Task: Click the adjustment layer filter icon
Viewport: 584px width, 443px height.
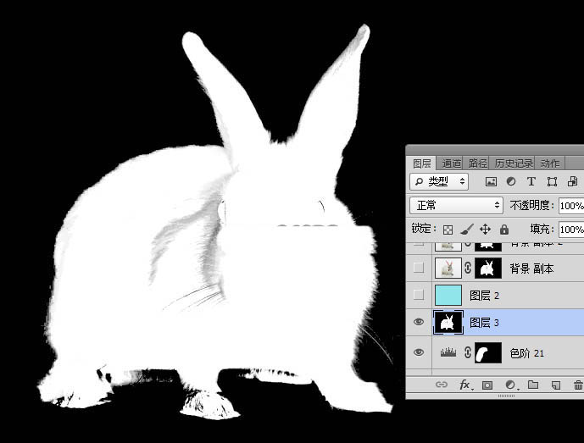Action: click(511, 181)
